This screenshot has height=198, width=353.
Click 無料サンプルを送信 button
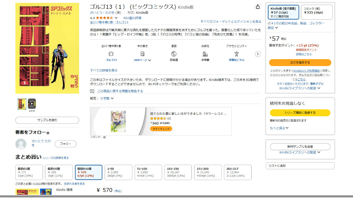tap(300, 146)
